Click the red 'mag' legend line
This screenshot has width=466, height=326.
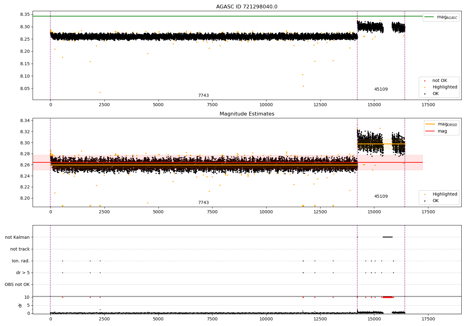(430, 131)
